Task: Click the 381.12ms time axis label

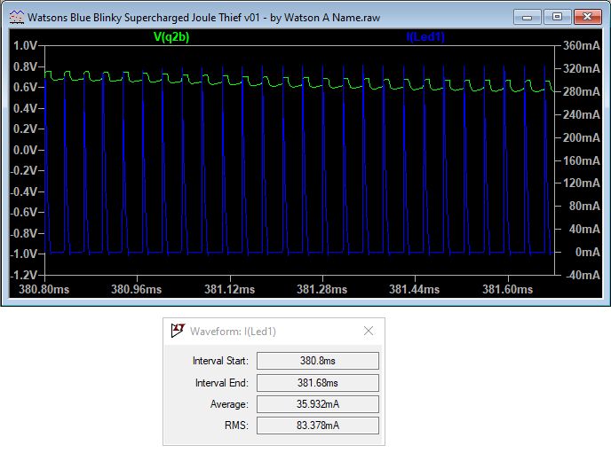Action: tap(229, 289)
